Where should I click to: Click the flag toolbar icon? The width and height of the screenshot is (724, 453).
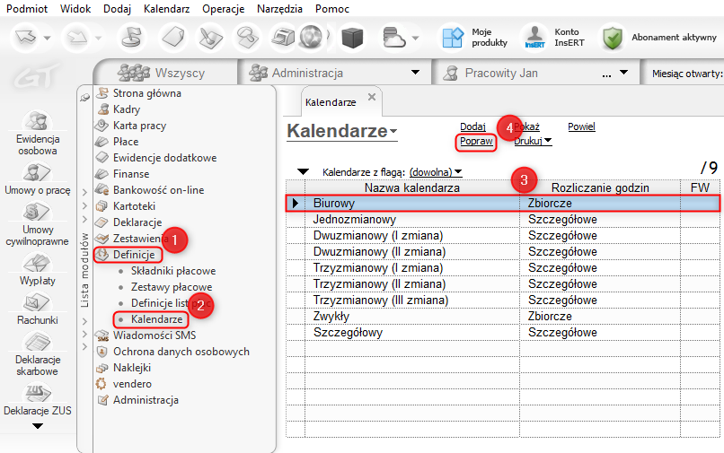coord(131,37)
